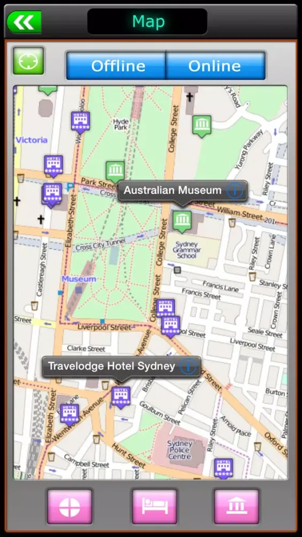Tap the green locate-me crosshair button
Image resolution: width=302 pixels, height=537 pixels.
pyautogui.click(x=28, y=61)
